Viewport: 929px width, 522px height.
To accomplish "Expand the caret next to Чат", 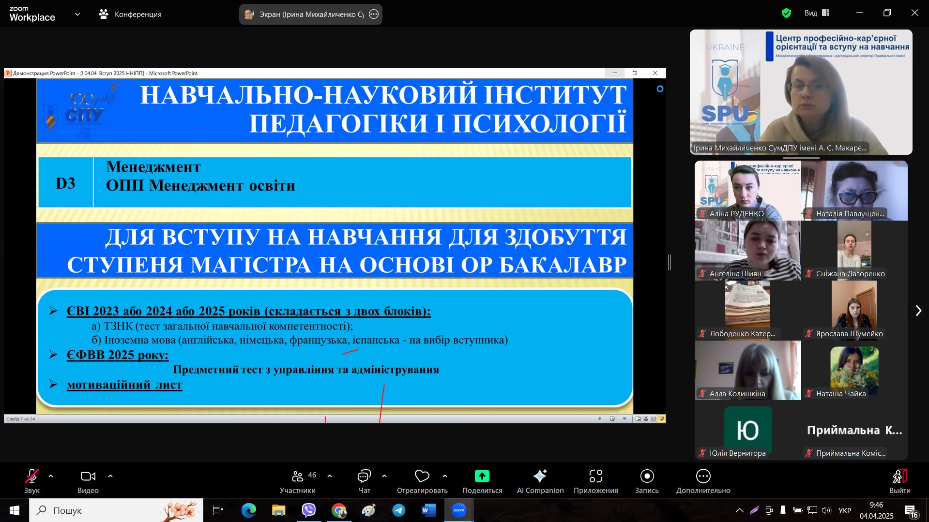I will [384, 476].
